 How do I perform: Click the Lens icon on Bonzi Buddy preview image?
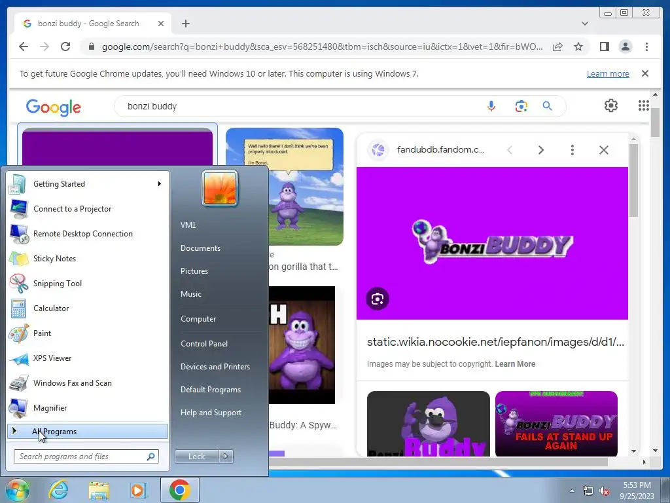pyautogui.click(x=378, y=299)
